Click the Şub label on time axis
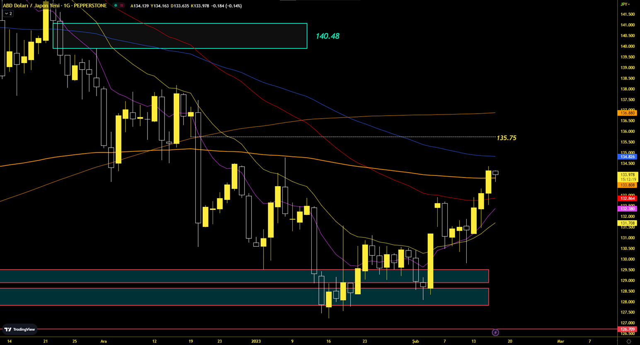640x345 pixels. pos(415,341)
